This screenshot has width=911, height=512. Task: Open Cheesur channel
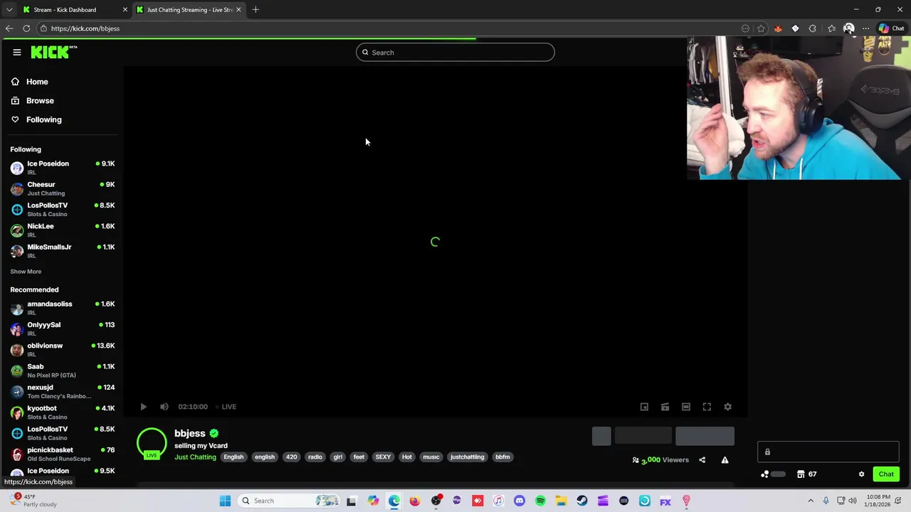[x=63, y=188]
